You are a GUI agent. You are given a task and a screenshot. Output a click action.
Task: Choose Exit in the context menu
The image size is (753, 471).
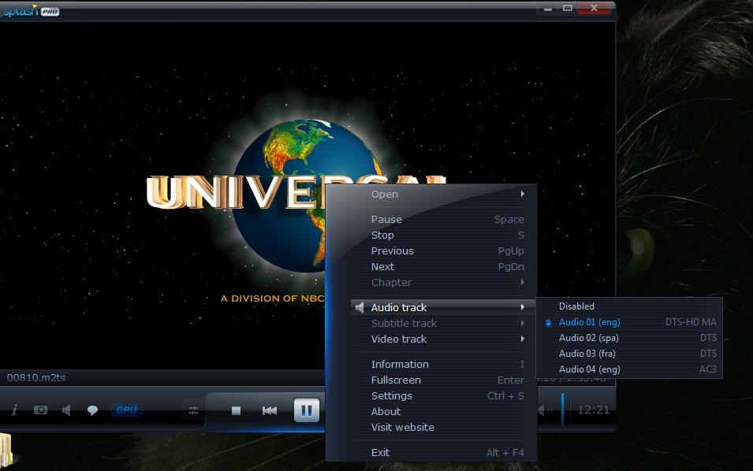(444, 452)
